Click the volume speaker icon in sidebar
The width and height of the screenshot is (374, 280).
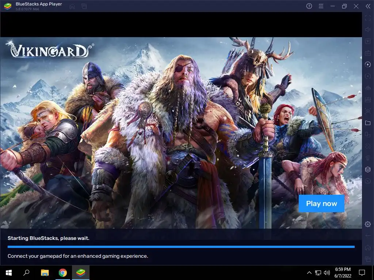367,30
